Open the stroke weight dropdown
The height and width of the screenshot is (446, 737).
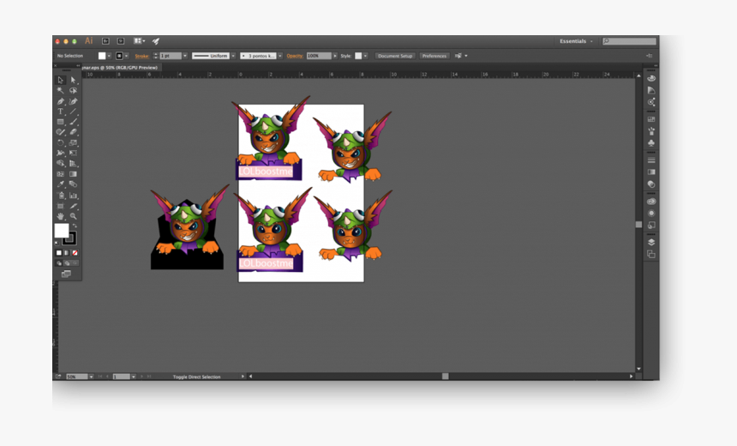pos(184,56)
